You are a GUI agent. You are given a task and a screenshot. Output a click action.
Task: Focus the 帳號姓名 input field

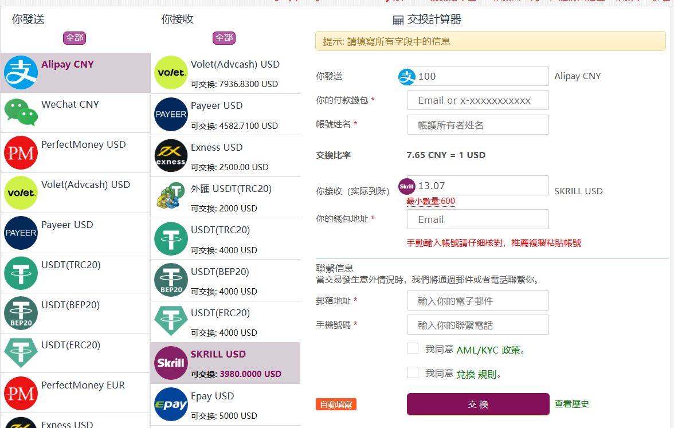tap(477, 125)
